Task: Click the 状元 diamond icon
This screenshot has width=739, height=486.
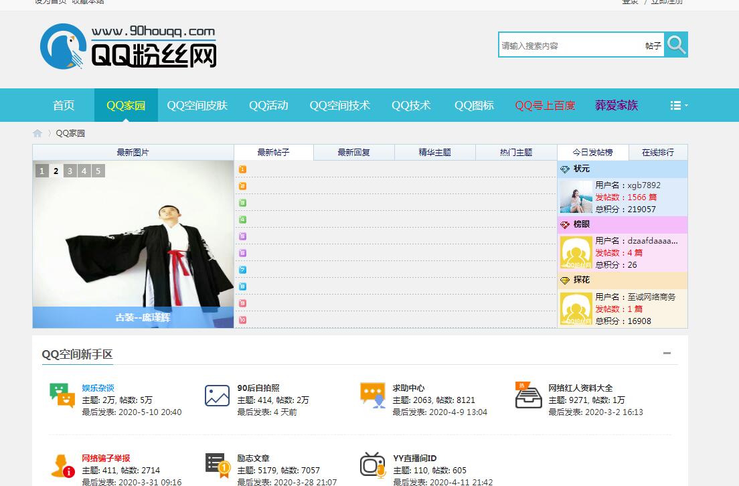Action: [564, 169]
